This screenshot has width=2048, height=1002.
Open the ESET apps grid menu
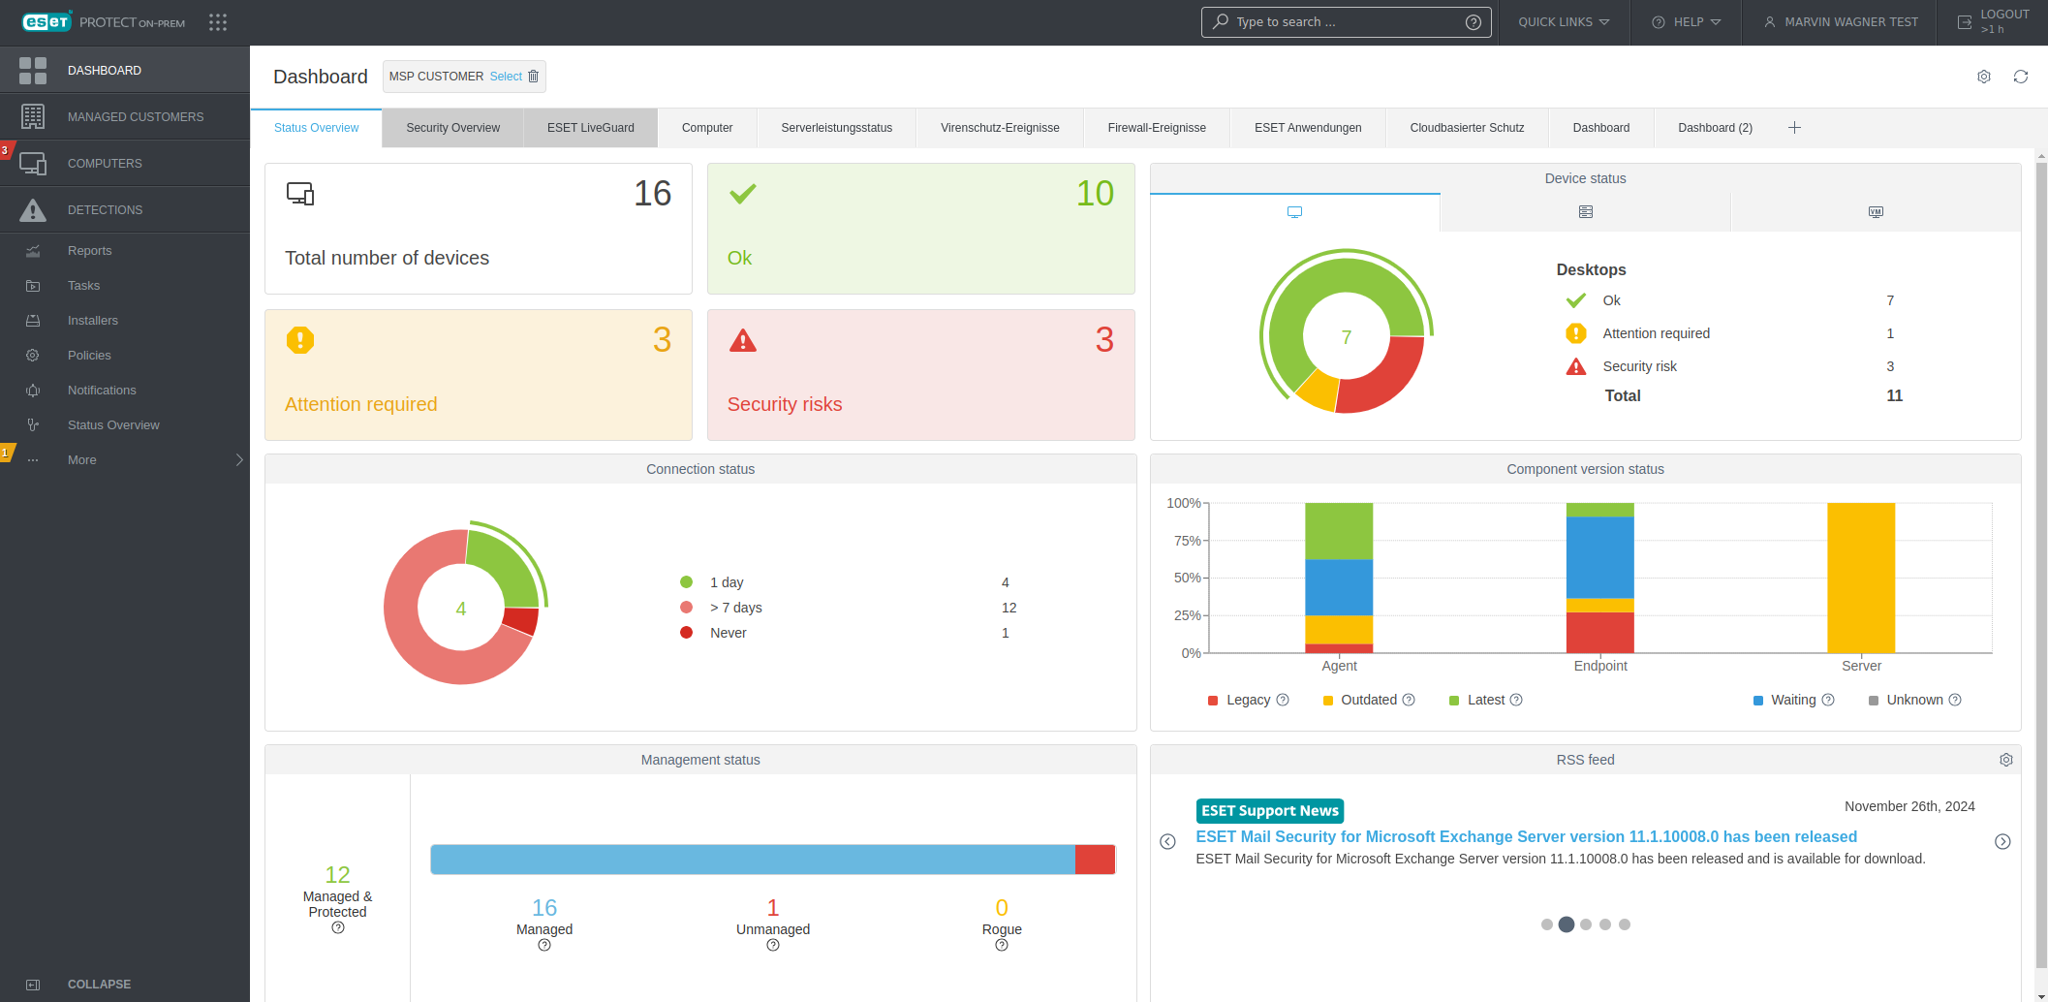[218, 22]
